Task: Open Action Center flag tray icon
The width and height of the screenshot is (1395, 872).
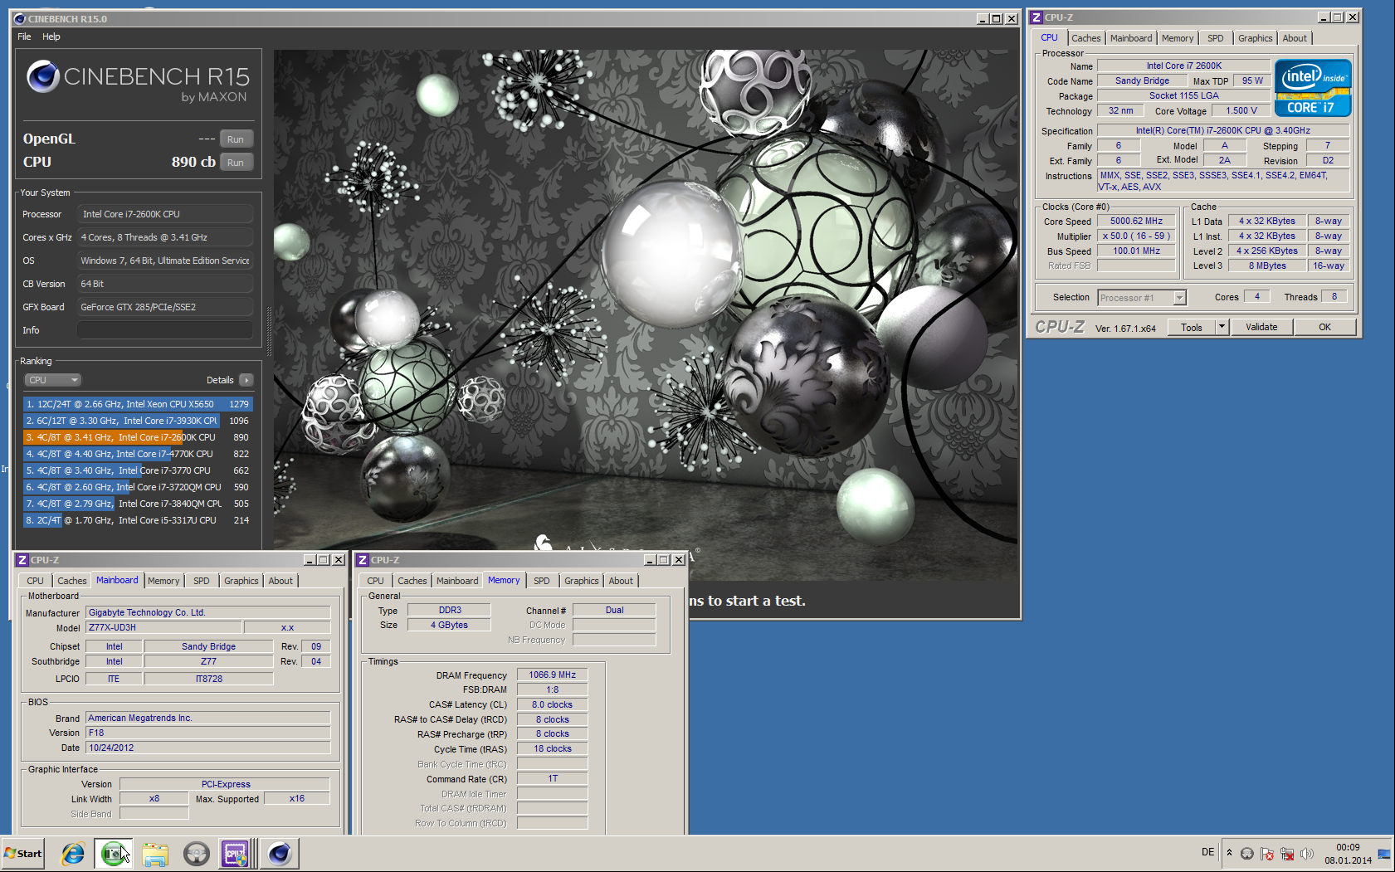Action: 1267,853
